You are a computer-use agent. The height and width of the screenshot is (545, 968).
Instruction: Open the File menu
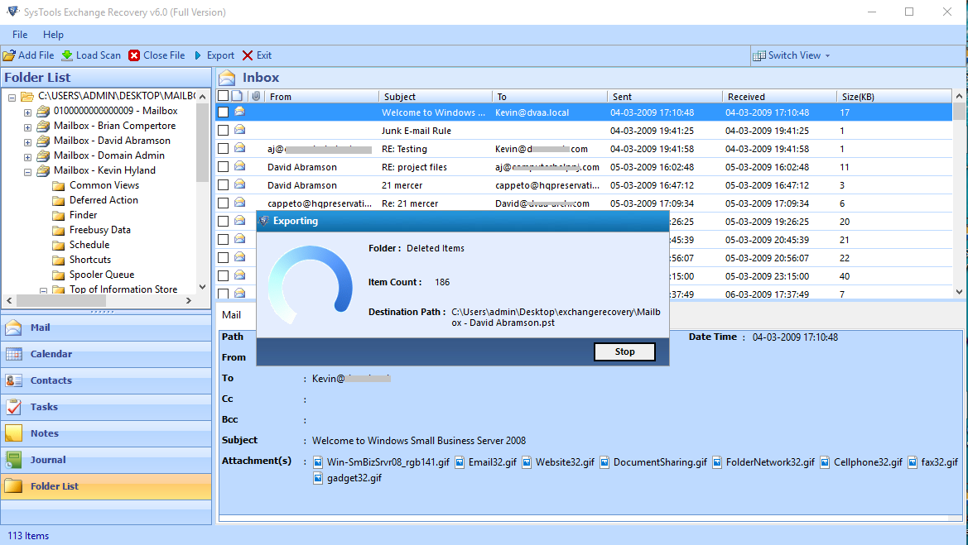point(18,35)
